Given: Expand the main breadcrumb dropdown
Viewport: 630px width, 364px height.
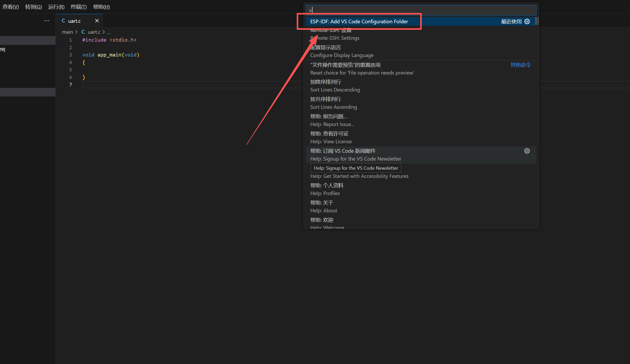Looking at the screenshot, I should (x=67, y=32).
